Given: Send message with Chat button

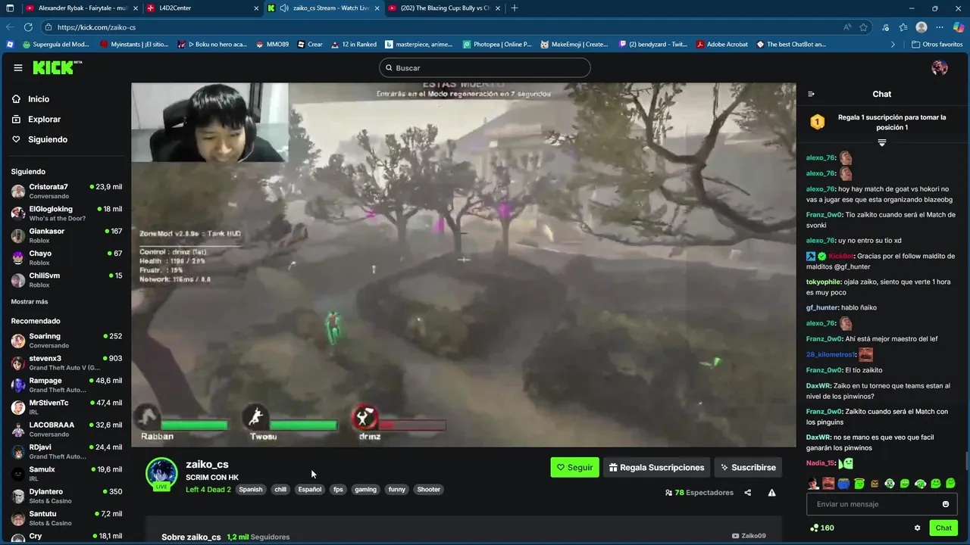Looking at the screenshot, I should [943, 528].
